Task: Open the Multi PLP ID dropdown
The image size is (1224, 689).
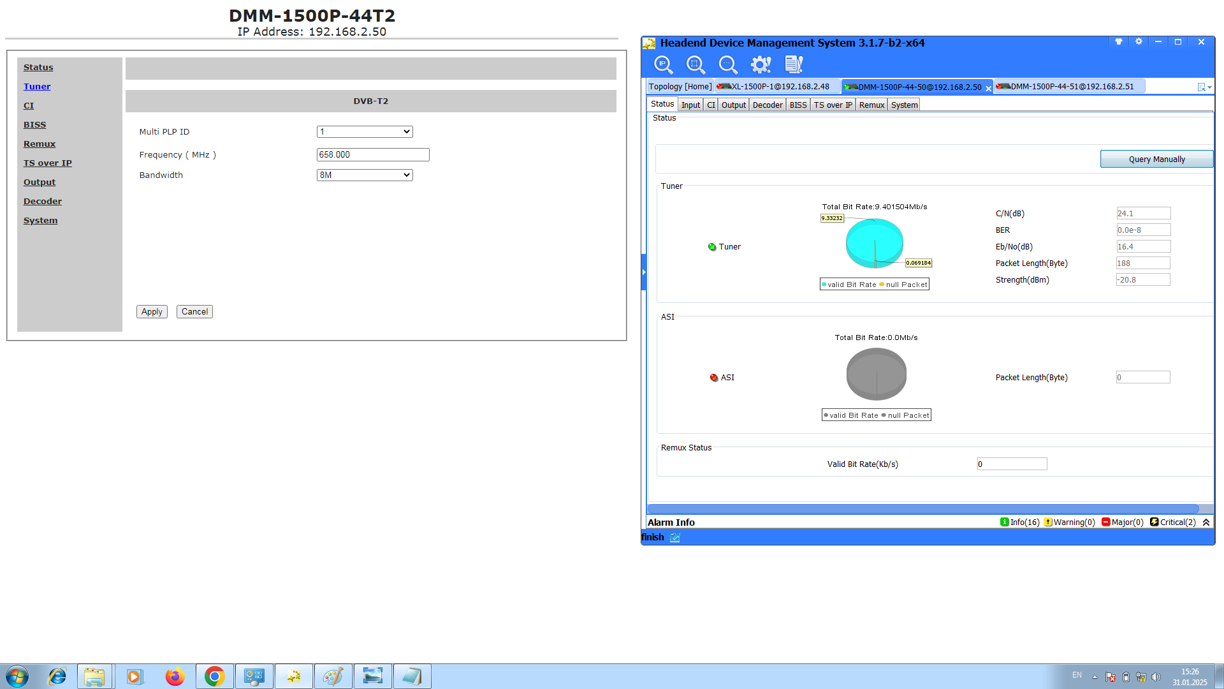Action: click(365, 132)
